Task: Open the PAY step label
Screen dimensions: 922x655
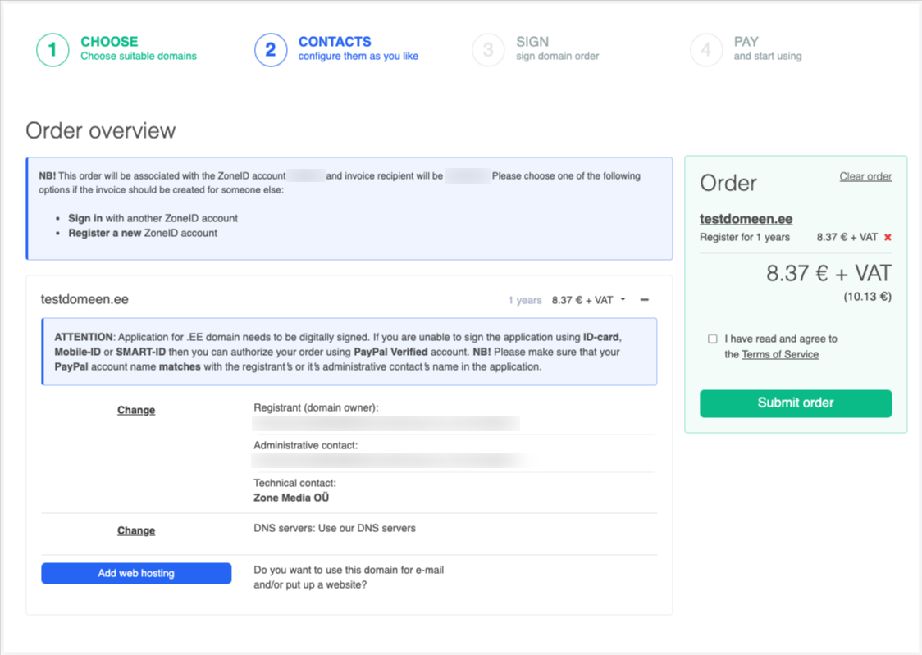Action: (x=746, y=42)
